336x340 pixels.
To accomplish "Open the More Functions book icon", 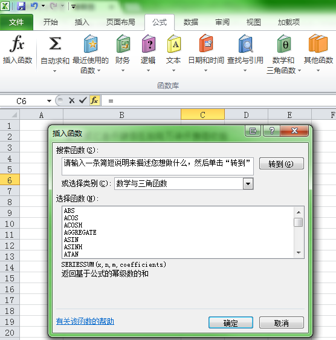I will [318, 43].
